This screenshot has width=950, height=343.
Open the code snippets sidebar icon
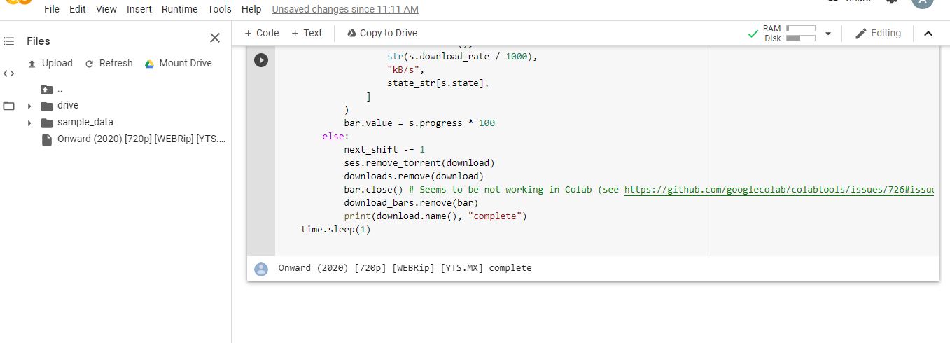point(8,73)
